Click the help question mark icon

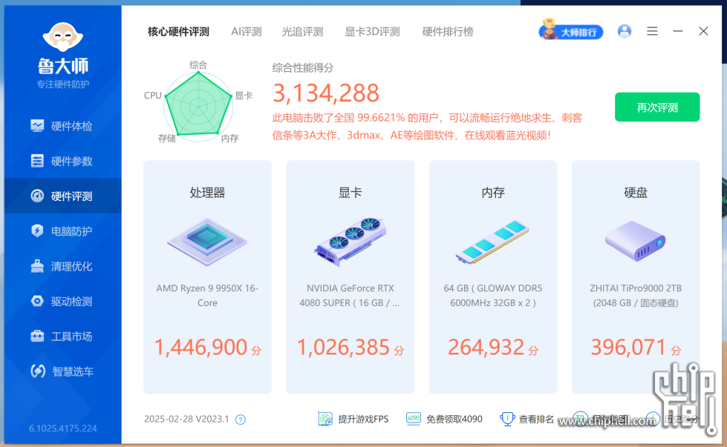coord(240,420)
